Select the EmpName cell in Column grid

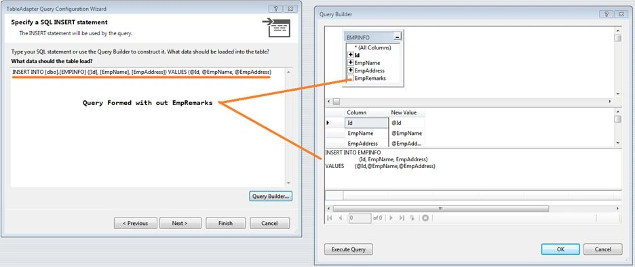point(366,133)
